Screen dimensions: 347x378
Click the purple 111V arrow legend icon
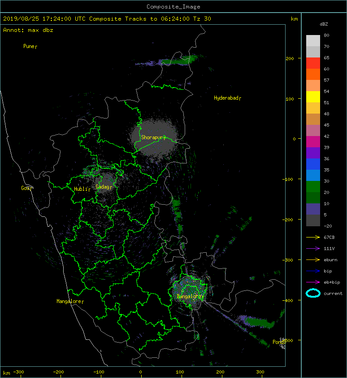(313, 249)
